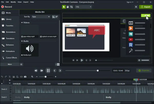The height and width of the screenshot is (104, 154).
Task: Jump to next clip with right chevron
Action: (60, 71)
